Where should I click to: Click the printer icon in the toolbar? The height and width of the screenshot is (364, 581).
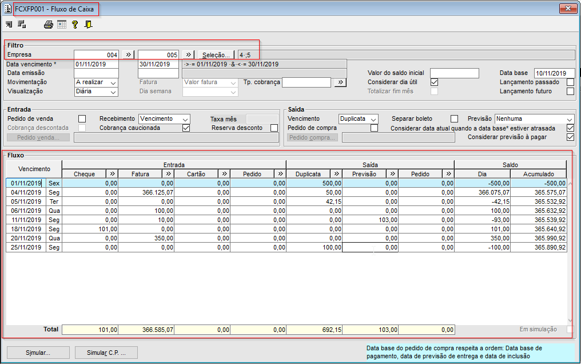click(x=49, y=25)
